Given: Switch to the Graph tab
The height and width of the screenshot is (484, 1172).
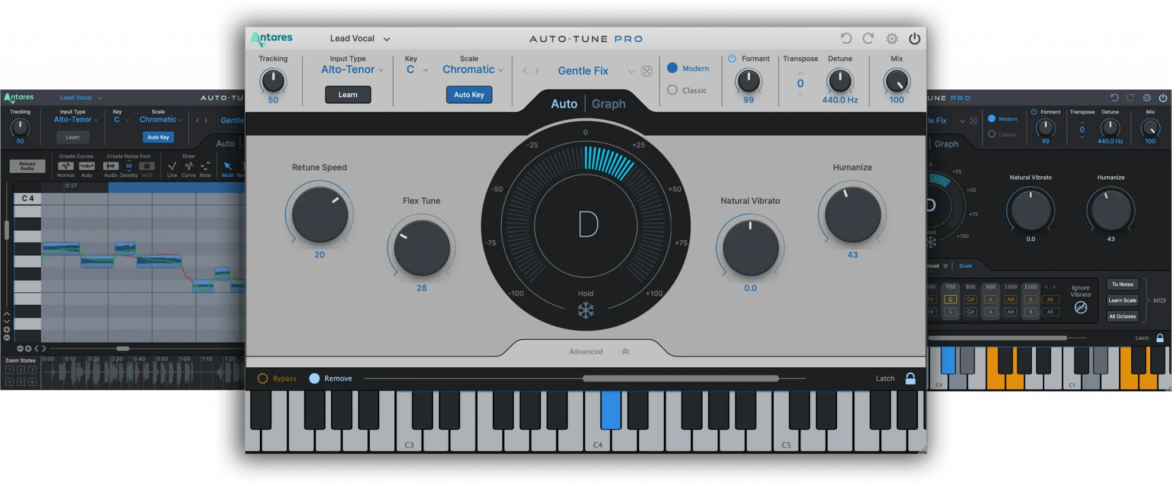Looking at the screenshot, I should pyautogui.click(x=608, y=104).
